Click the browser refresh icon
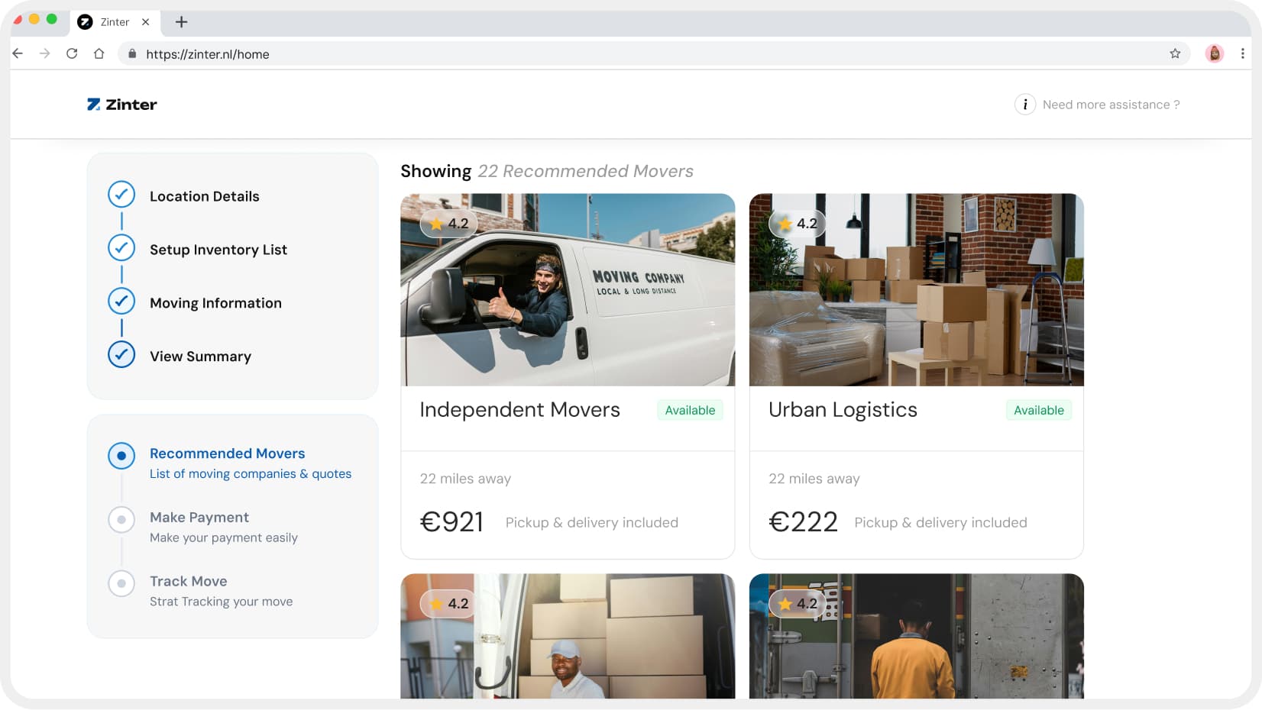 pyautogui.click(x=71, y=53)
